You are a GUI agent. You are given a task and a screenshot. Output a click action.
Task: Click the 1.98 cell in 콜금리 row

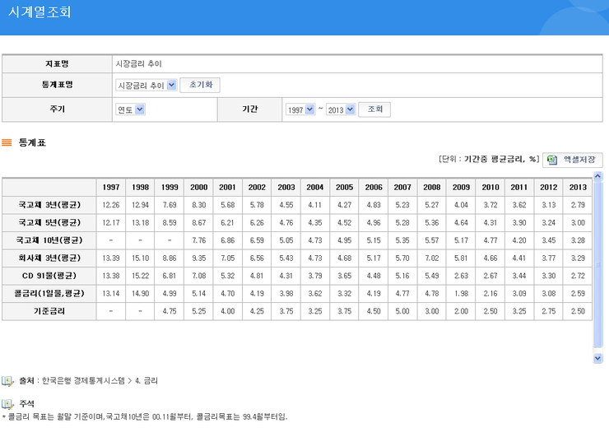tap(461, 293)
